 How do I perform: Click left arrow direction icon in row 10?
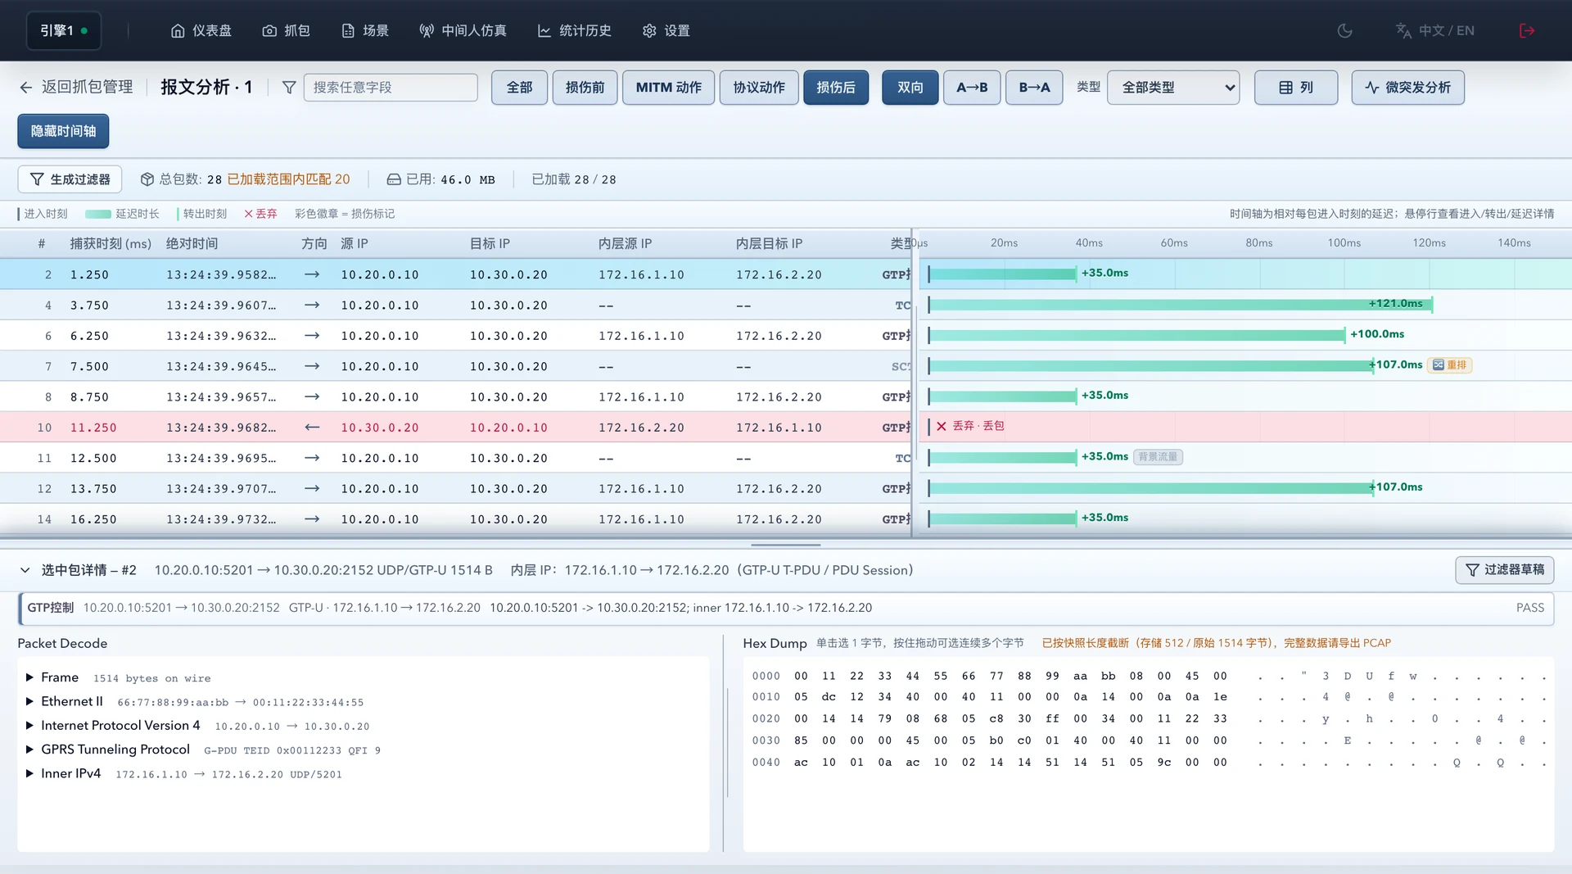(312, 427)
